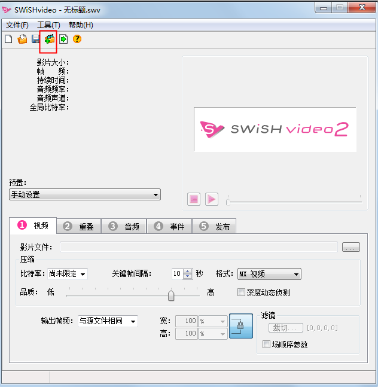Click the 裁切... filter button

pyautogui.click(x=286, y=328)
